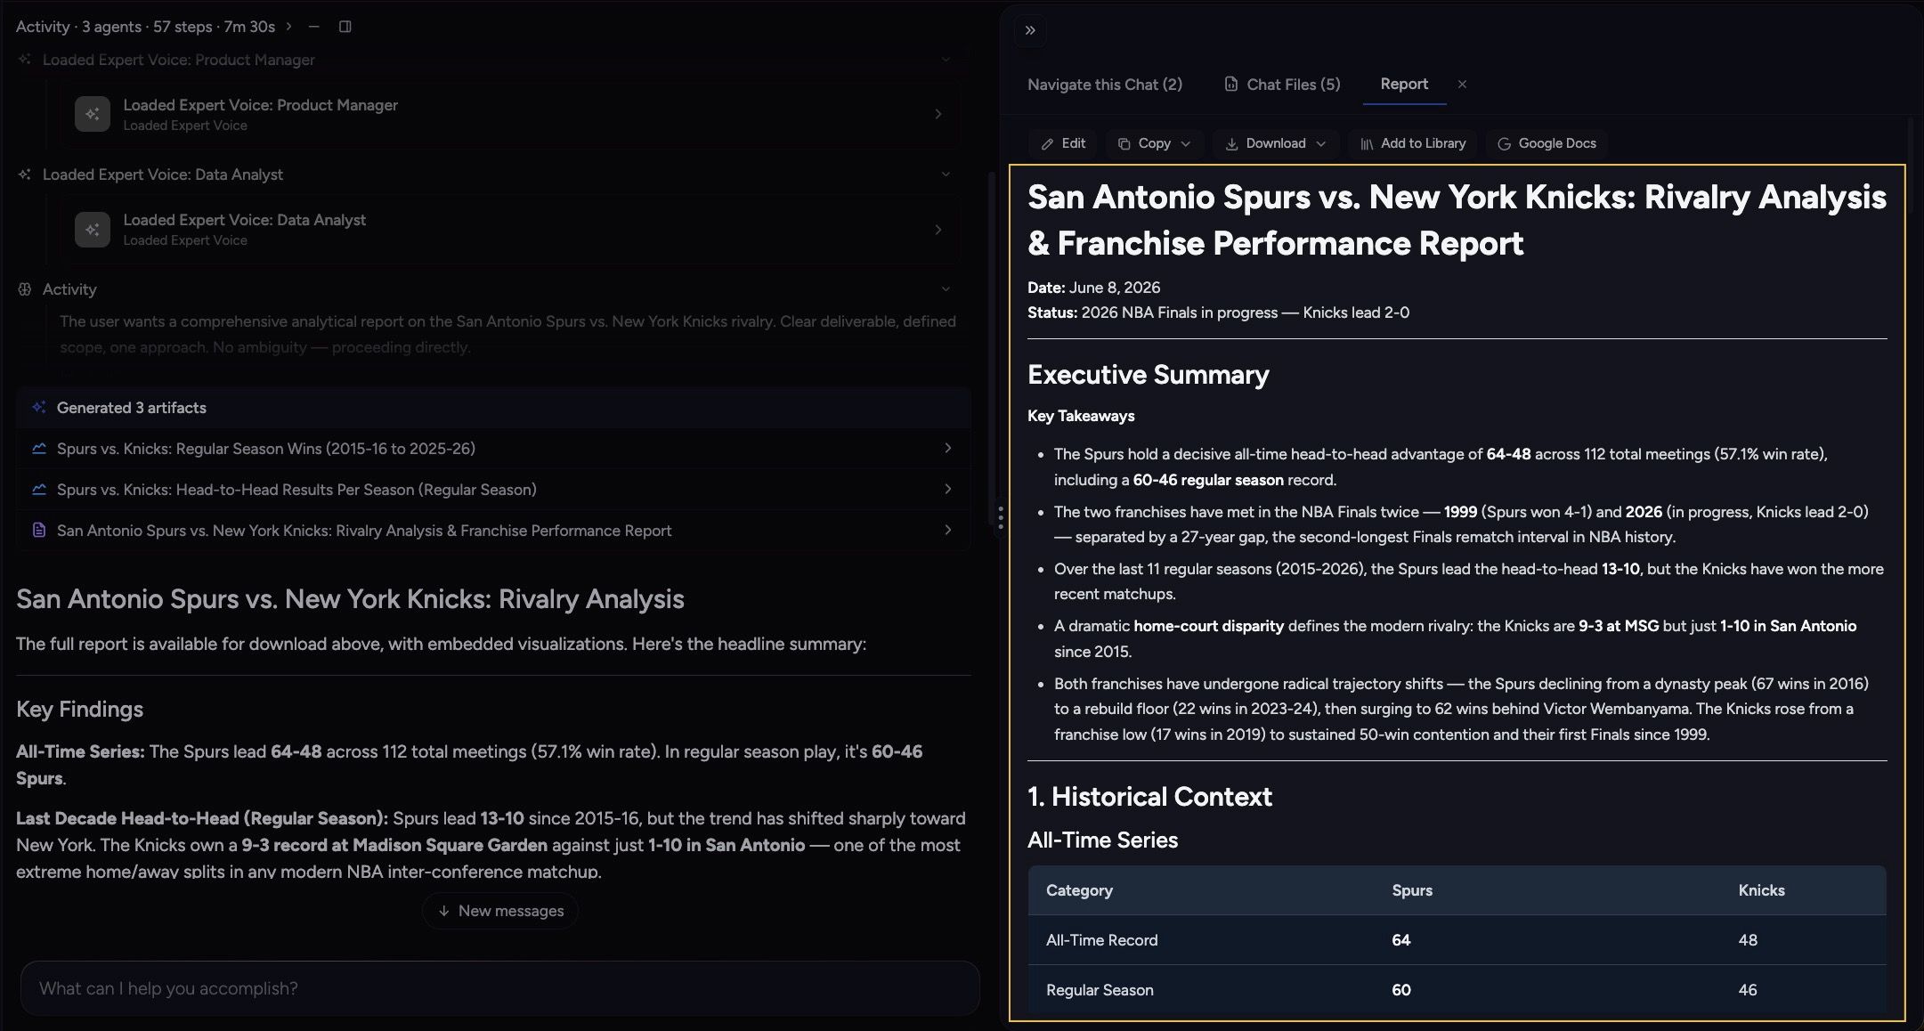
Task: Click the 'Category' table header
Action: tap(1079, 890)
